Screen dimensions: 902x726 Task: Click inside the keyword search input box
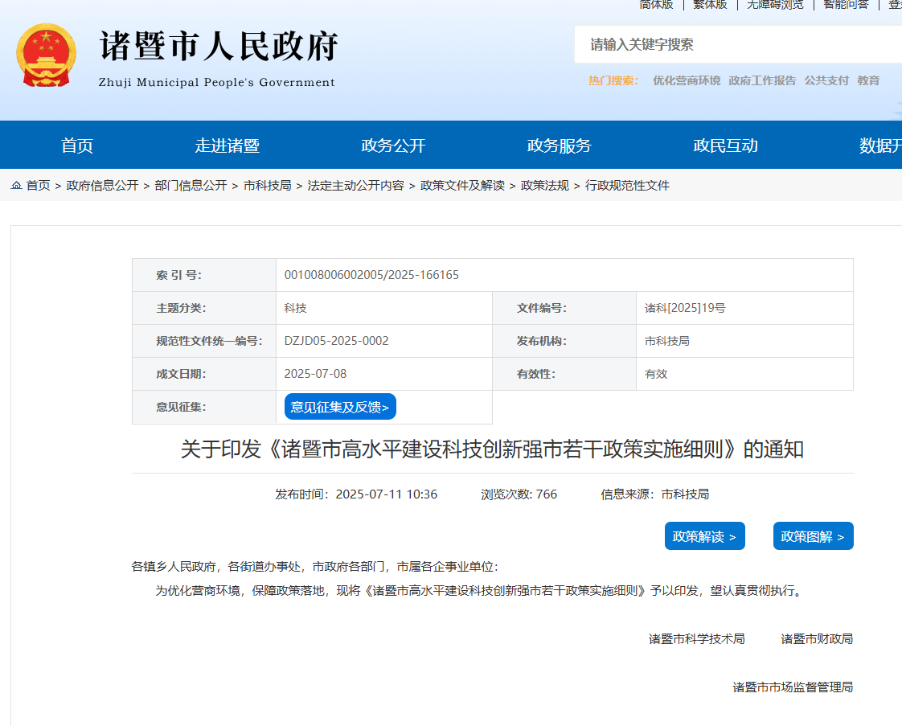pos(724,45)
